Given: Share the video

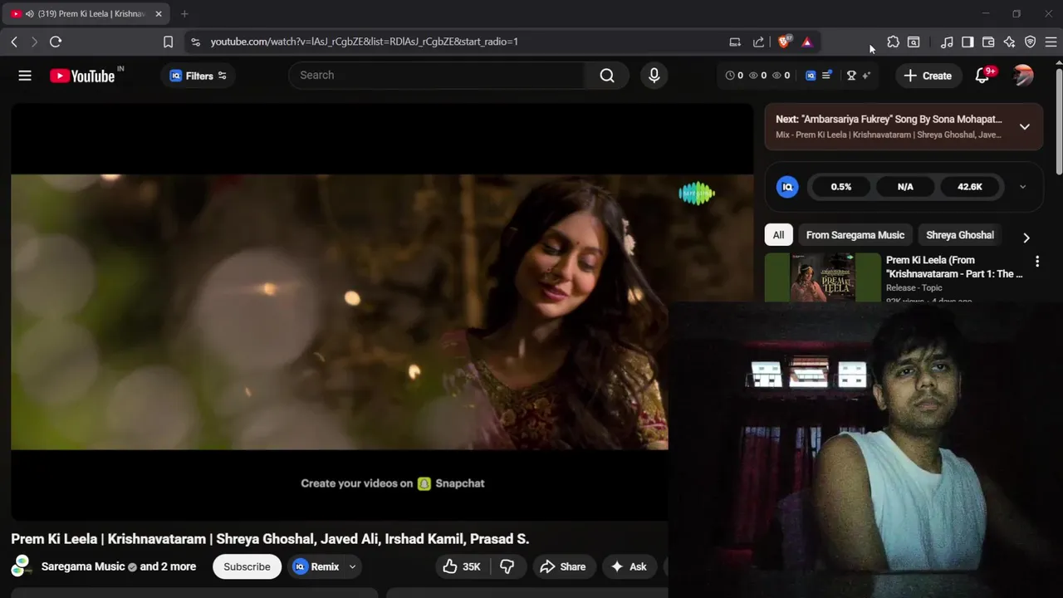Looking at the screenshot, I should (x=563, y=566).
